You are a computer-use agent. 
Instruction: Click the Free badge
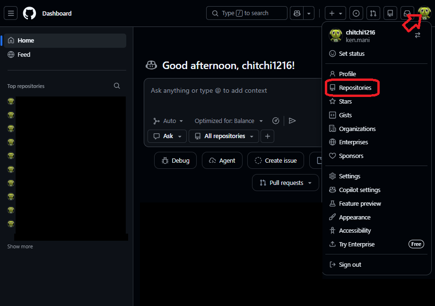pyautogui.click(x=416, y=244)
